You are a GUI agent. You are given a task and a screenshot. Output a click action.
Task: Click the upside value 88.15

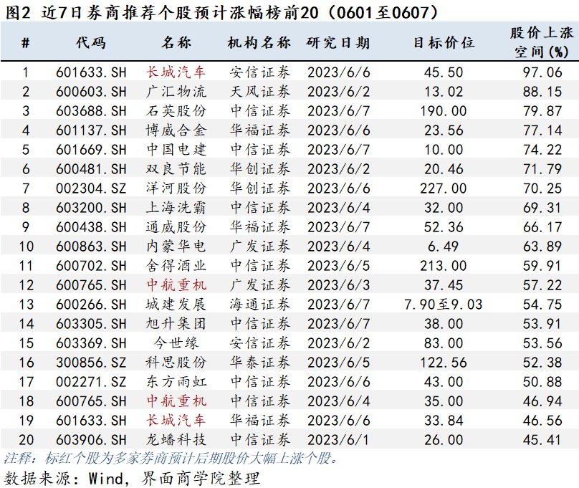click(542, 92)
